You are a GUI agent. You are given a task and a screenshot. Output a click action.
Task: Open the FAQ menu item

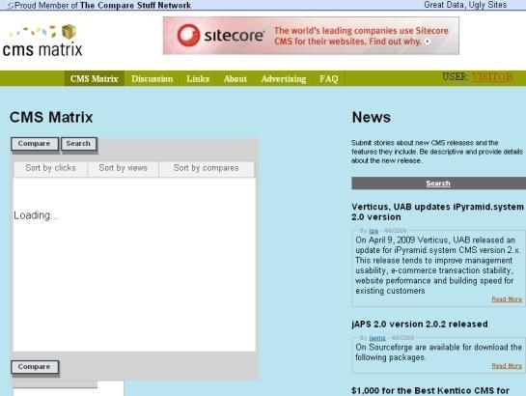point(329,78)
